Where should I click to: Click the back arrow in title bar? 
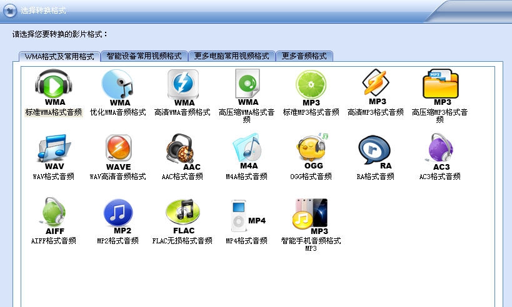click(10, 11)
